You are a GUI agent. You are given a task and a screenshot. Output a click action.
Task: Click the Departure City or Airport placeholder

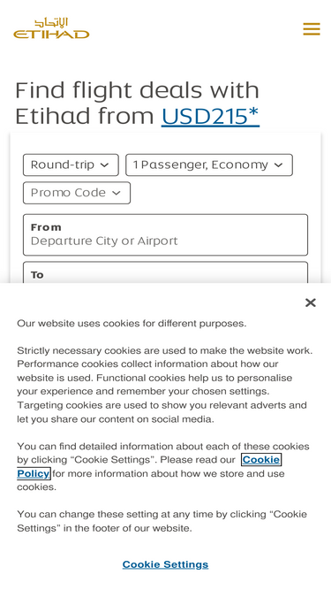coord(104,241)
